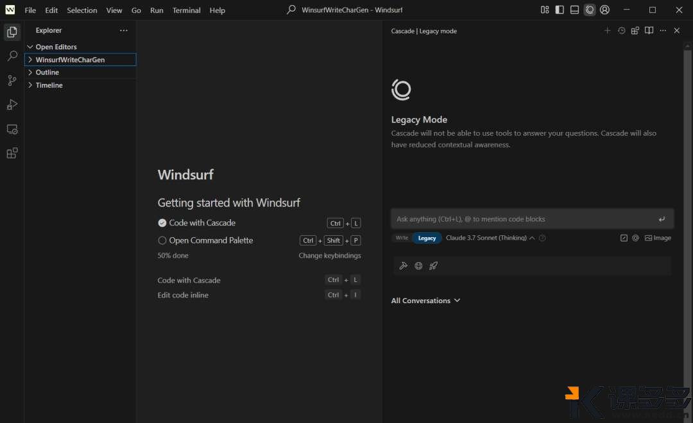Click the rocket icon below the prompt
The image size is (693, 423).
(434, 266)
